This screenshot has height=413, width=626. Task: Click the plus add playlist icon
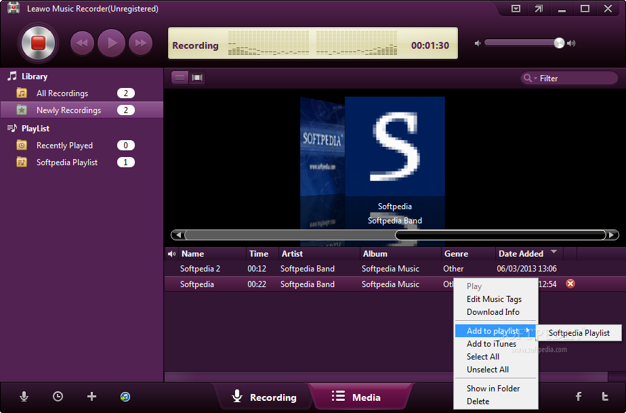(x=92, y=397)
